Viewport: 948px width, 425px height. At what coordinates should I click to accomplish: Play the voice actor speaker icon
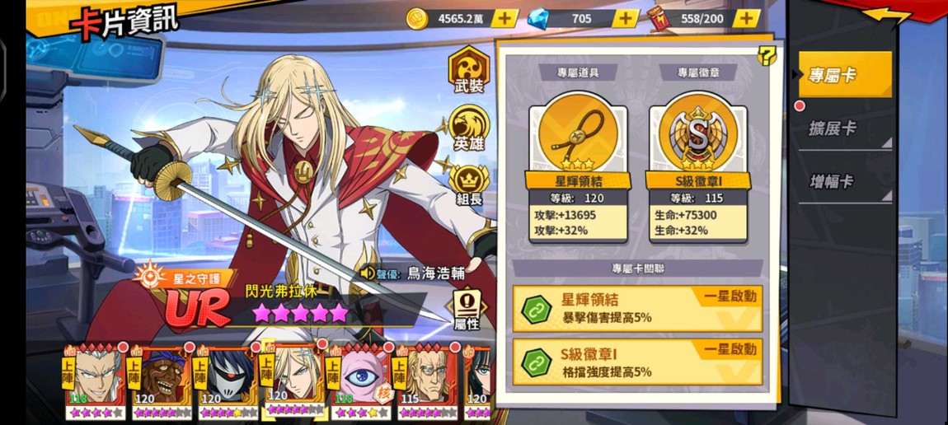coord(368,273)
